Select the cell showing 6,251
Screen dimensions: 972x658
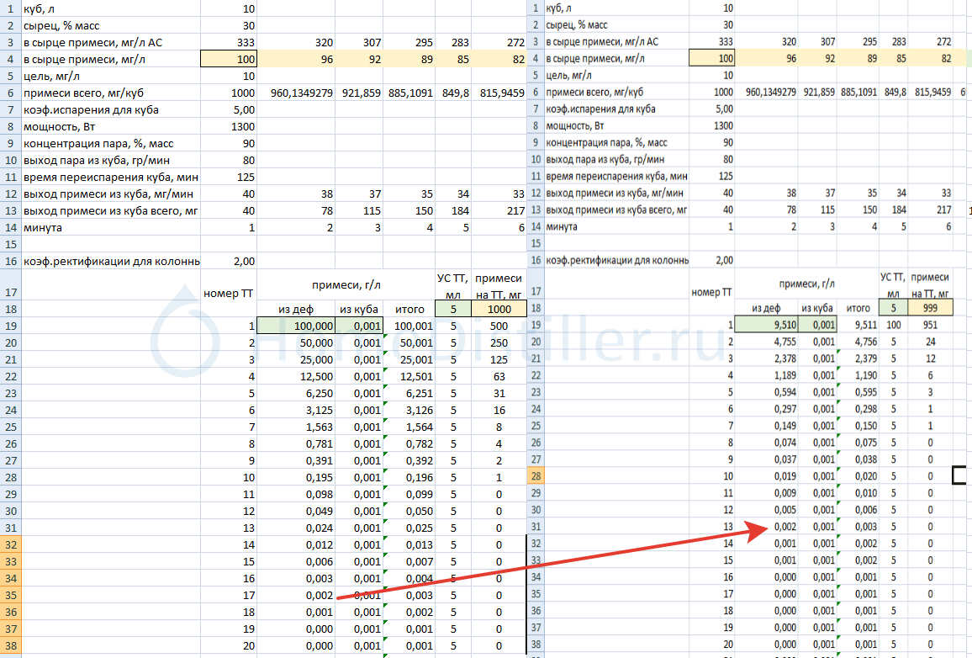(409, 393)
